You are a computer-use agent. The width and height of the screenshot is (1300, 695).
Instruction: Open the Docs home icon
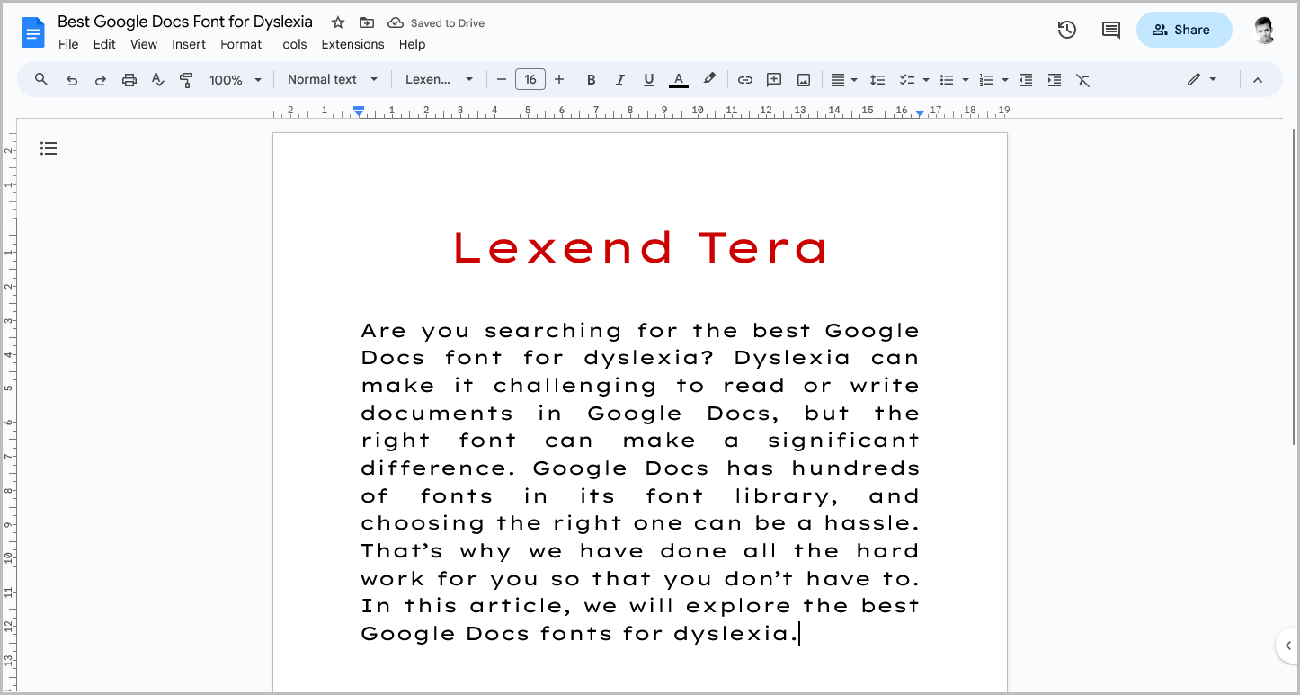[x=33, y=33]
